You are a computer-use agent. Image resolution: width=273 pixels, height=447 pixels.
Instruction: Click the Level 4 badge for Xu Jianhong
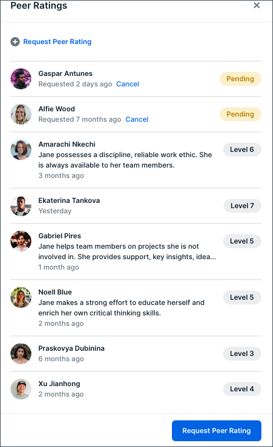[x=242, y=389]
